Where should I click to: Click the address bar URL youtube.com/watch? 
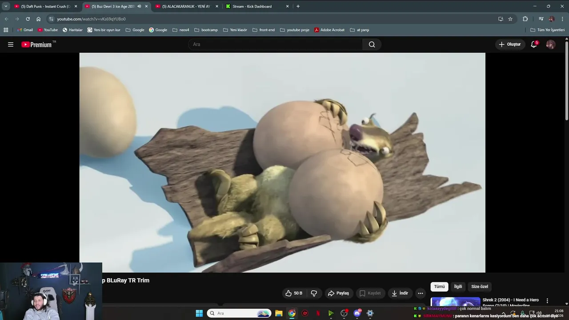(91, 19)
